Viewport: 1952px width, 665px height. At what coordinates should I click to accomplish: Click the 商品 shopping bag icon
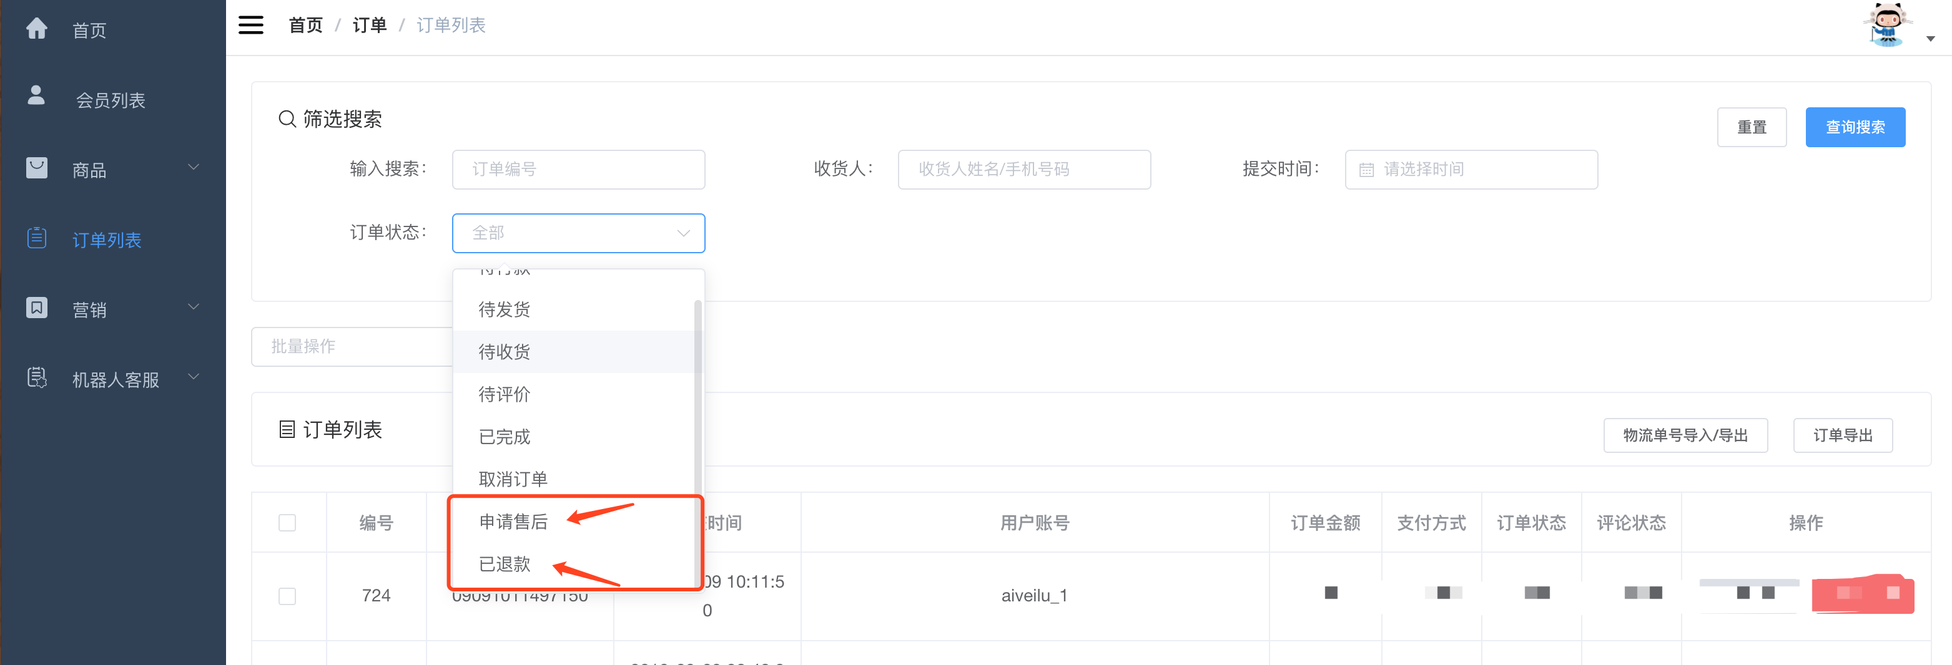(x=36, y=168)
